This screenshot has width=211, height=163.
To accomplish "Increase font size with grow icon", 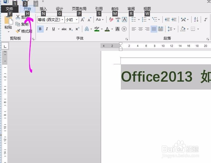I will pos(83,20).
